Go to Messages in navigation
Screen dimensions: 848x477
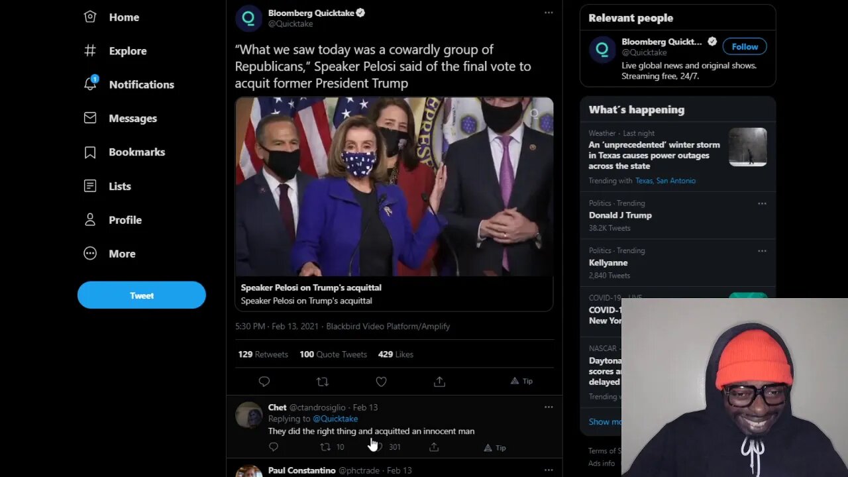pyautogui.click(x=133, y=119)
